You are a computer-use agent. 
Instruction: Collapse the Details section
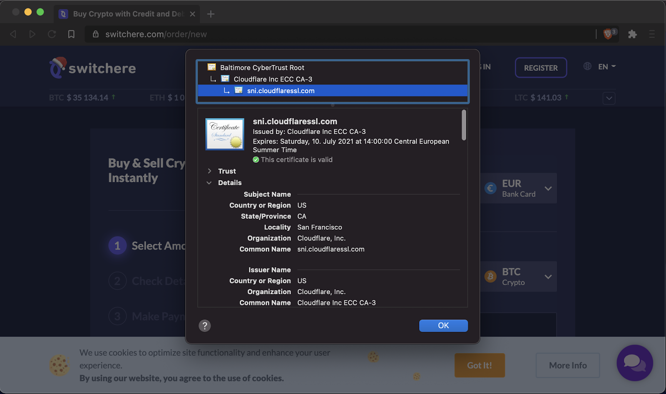pyautogui.click(x=209, y=183)
